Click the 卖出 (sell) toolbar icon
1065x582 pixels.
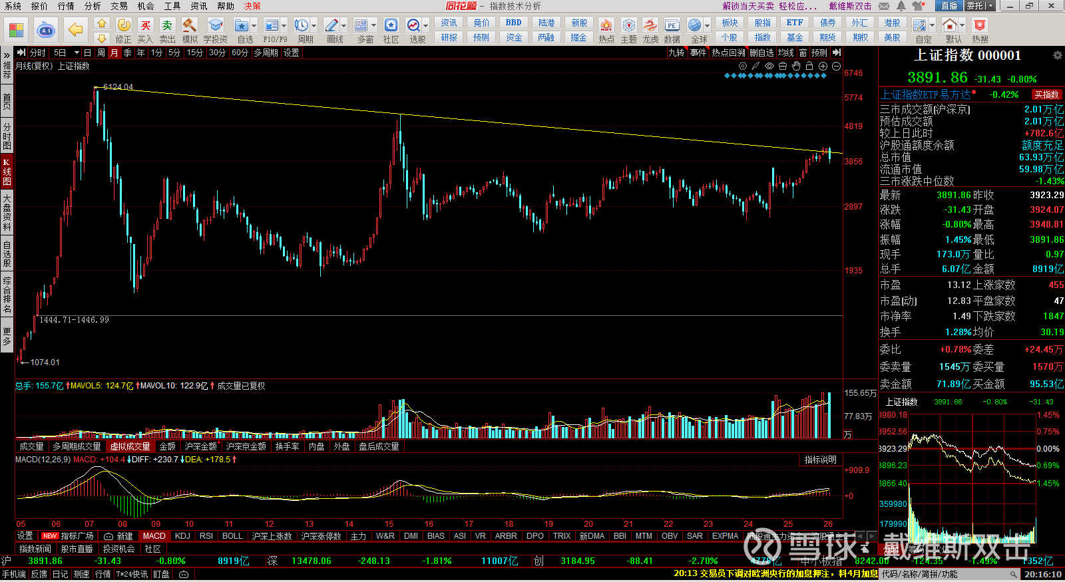[x=167, y=30]
